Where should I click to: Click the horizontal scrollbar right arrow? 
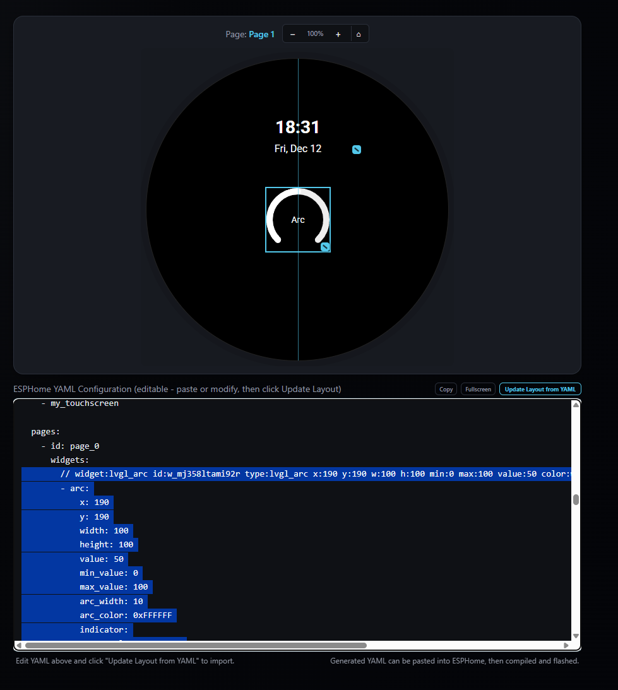pos(566,646)
